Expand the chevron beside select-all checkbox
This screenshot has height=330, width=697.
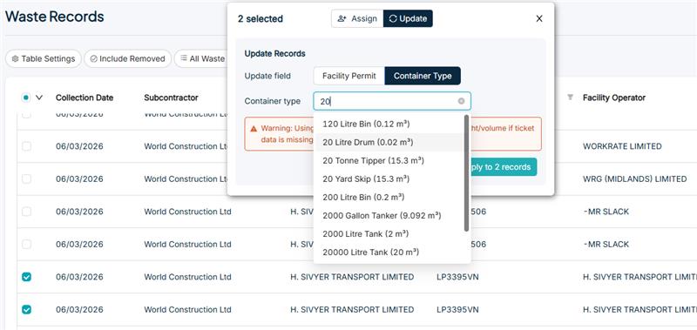pos(39,98)
